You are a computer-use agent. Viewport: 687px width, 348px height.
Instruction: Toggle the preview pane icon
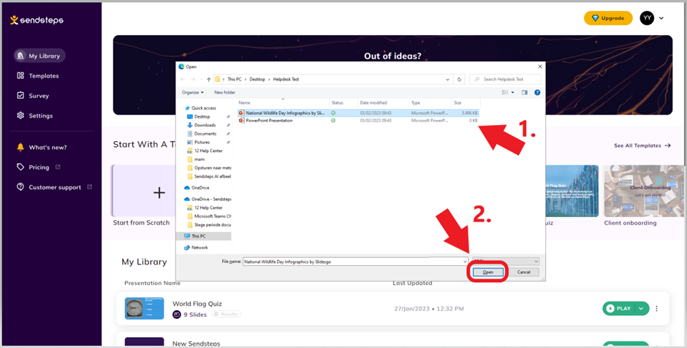pyautogui.click(x=525, y=92)
